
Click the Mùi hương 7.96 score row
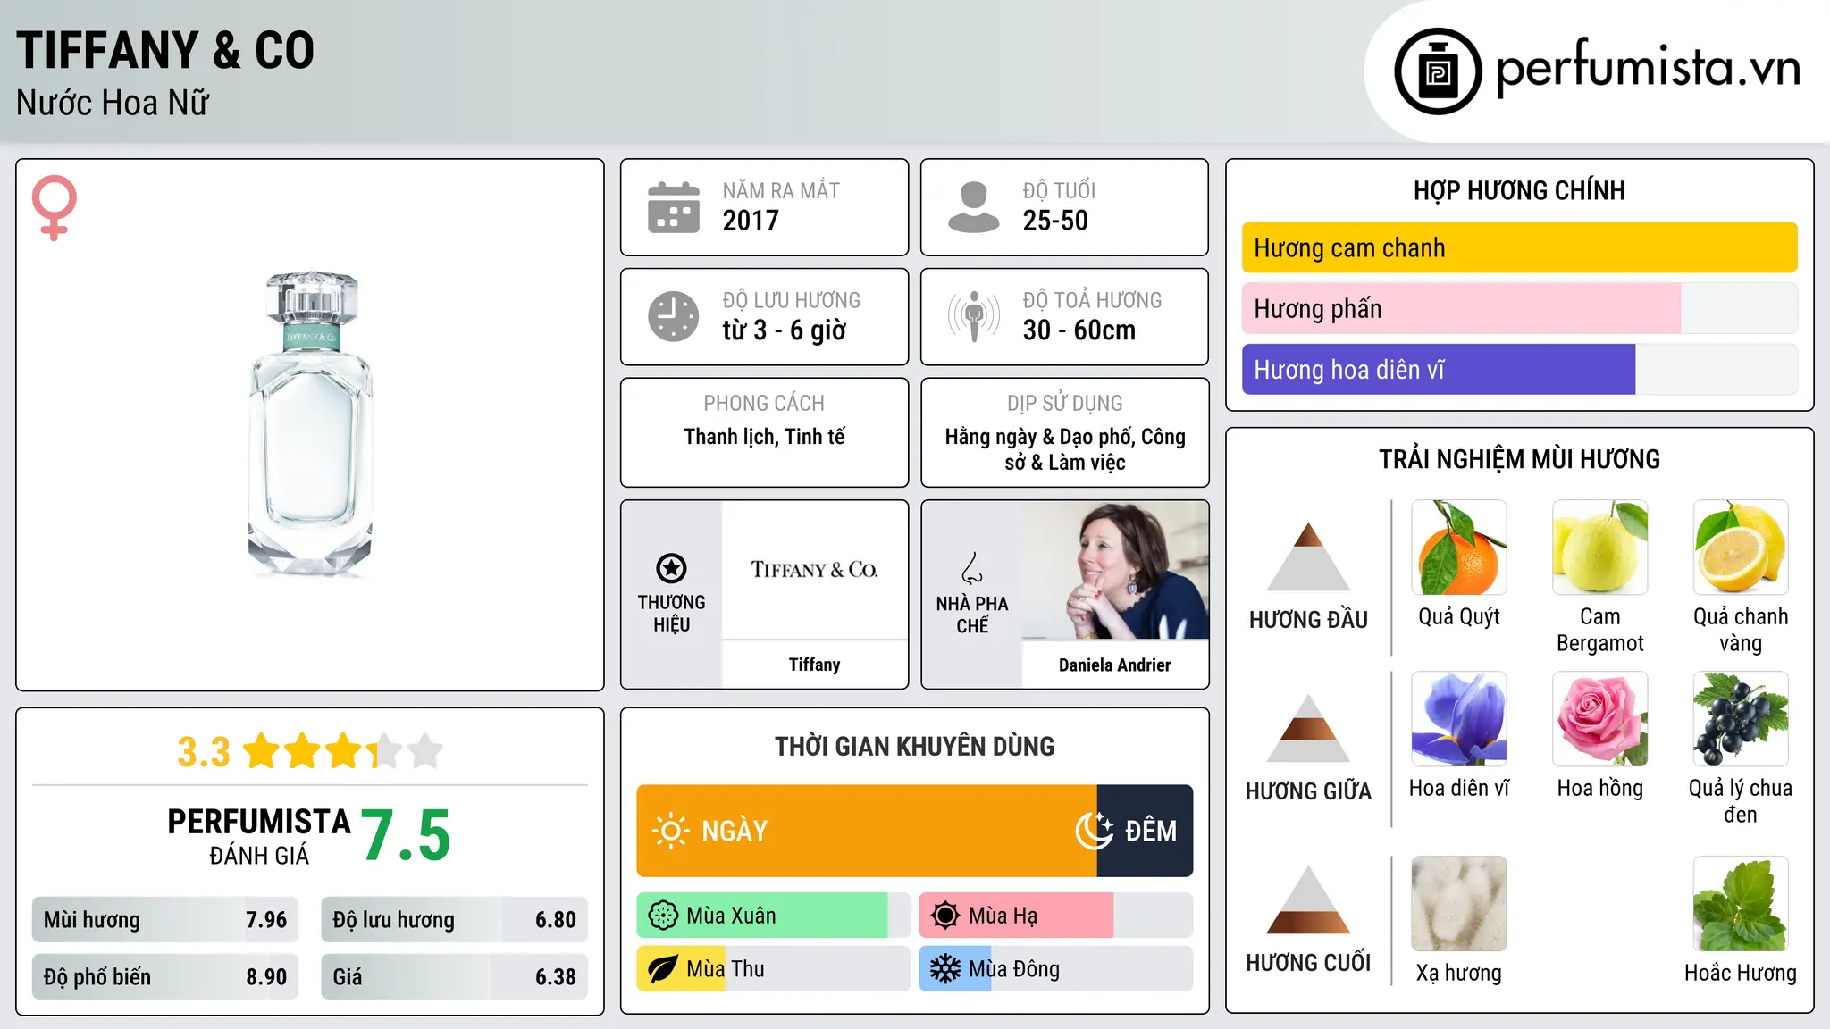[165, 920]
